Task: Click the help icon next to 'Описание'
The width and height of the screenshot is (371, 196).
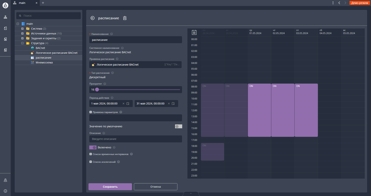Action: (104, 133)
